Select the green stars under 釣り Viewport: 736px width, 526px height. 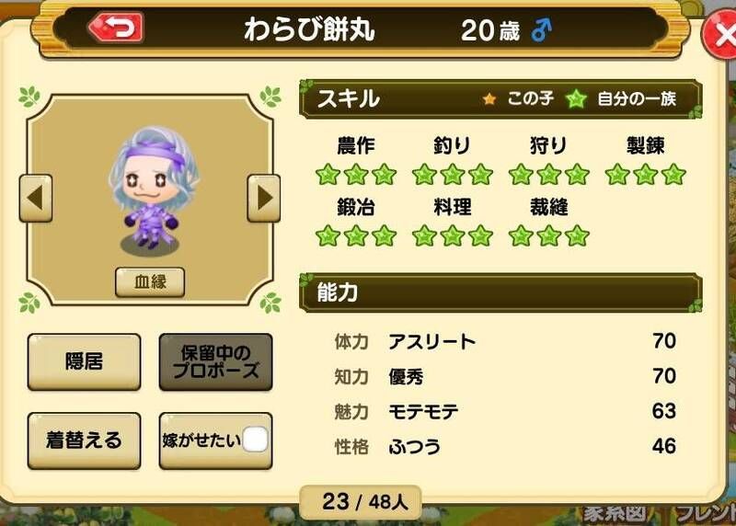453,175
